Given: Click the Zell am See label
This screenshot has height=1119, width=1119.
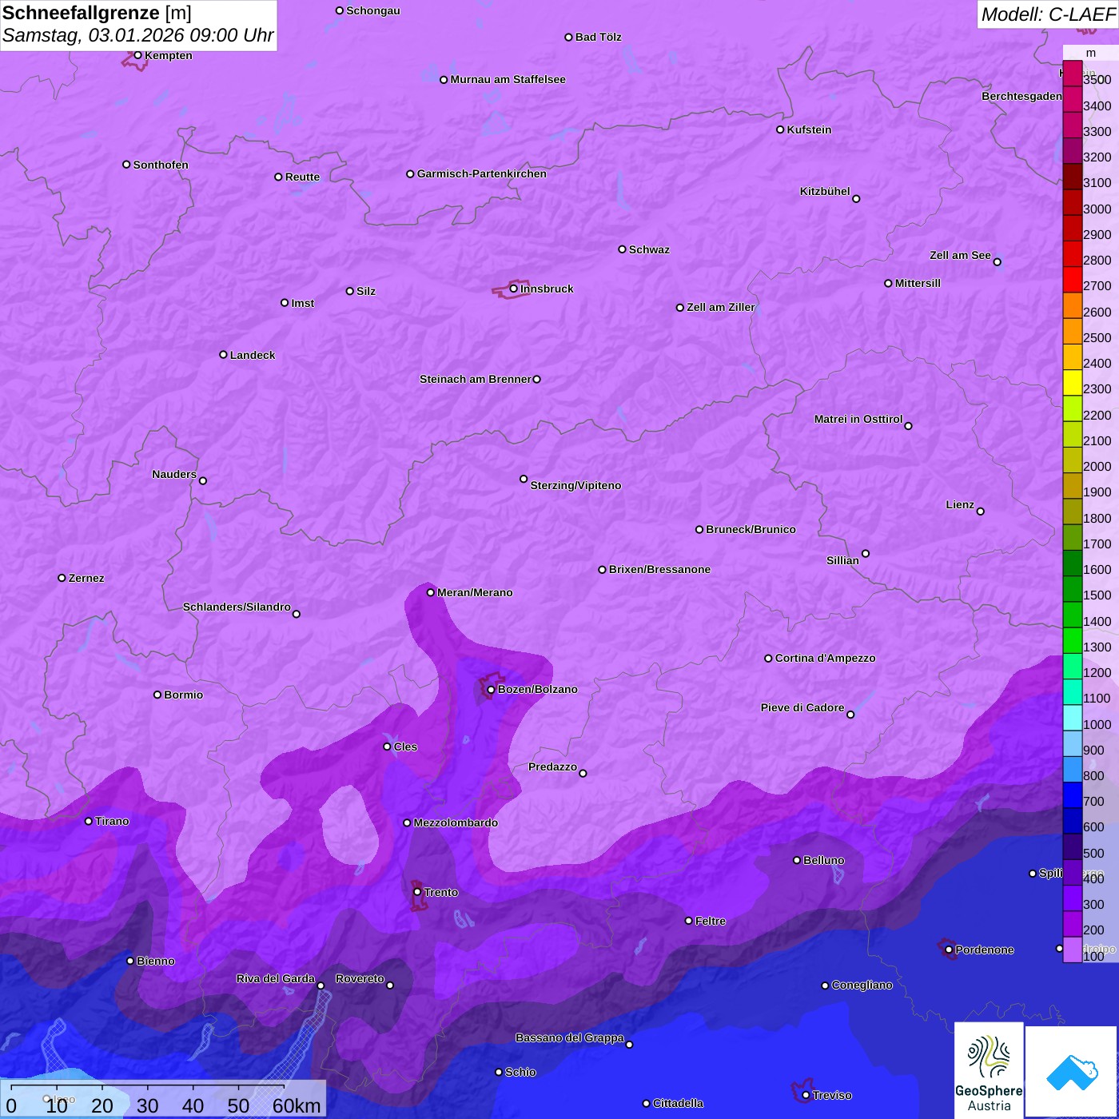Looking at the screenshot, I should (x=960, y=255).
